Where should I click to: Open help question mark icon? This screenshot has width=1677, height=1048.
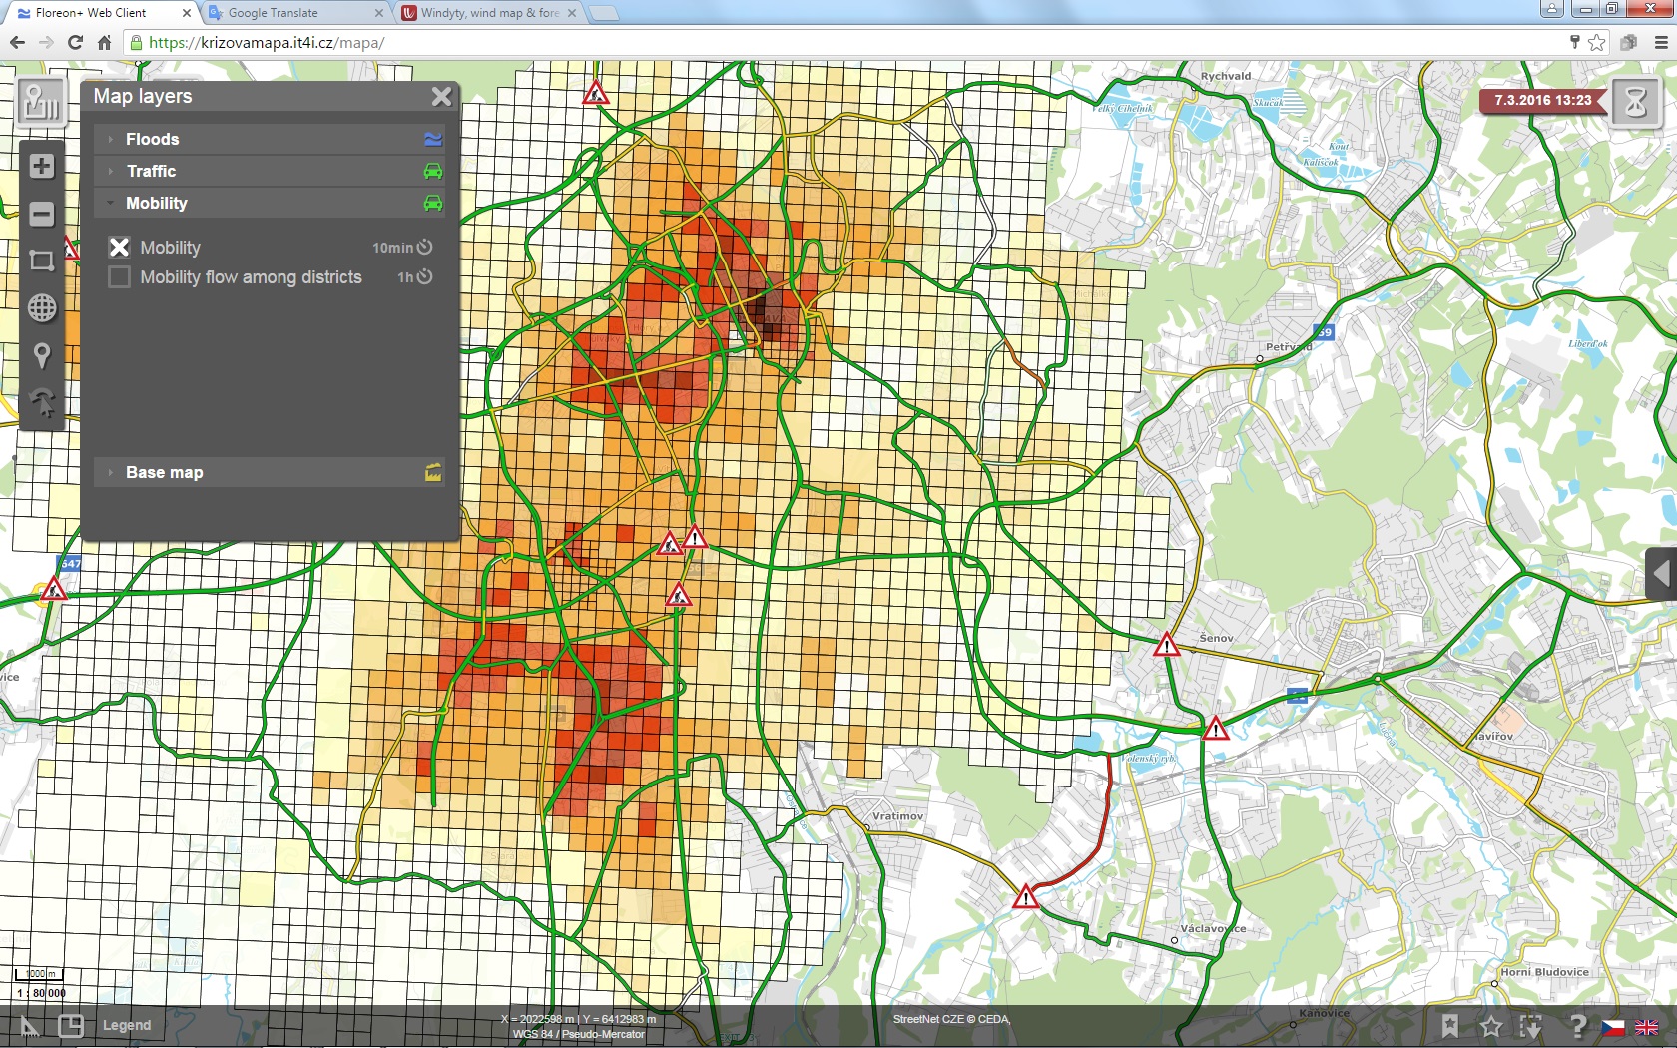(1577, 1025)
